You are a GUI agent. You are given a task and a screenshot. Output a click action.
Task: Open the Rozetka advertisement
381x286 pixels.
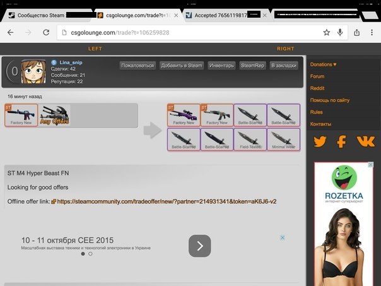344,223
